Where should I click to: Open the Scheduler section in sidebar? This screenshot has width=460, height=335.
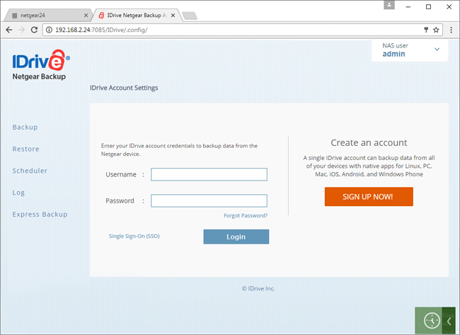(x=30, y=171)
